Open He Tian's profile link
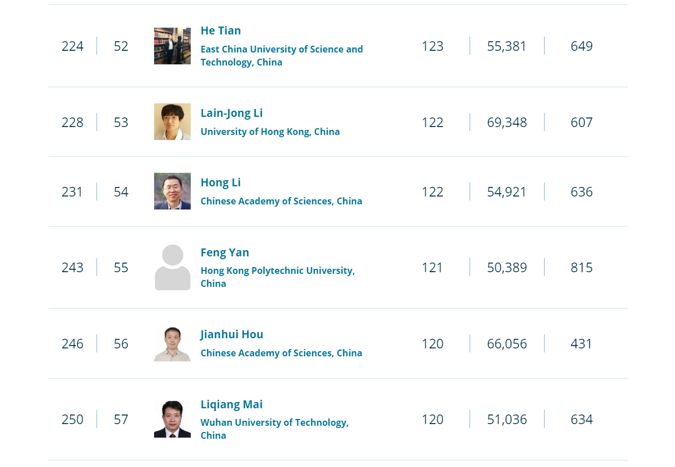The height and width of the screenshot is (467, 675). click(x=221, y=30)
